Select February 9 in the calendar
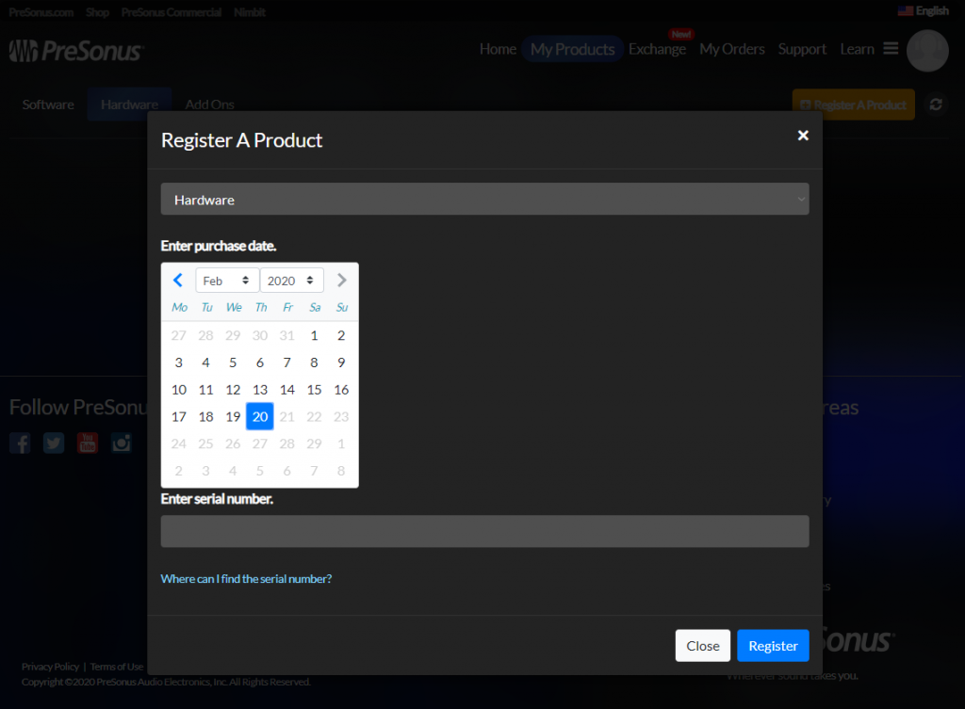This screenshot has height=709, width=965. pyautogui.click(x=341, y=363)
